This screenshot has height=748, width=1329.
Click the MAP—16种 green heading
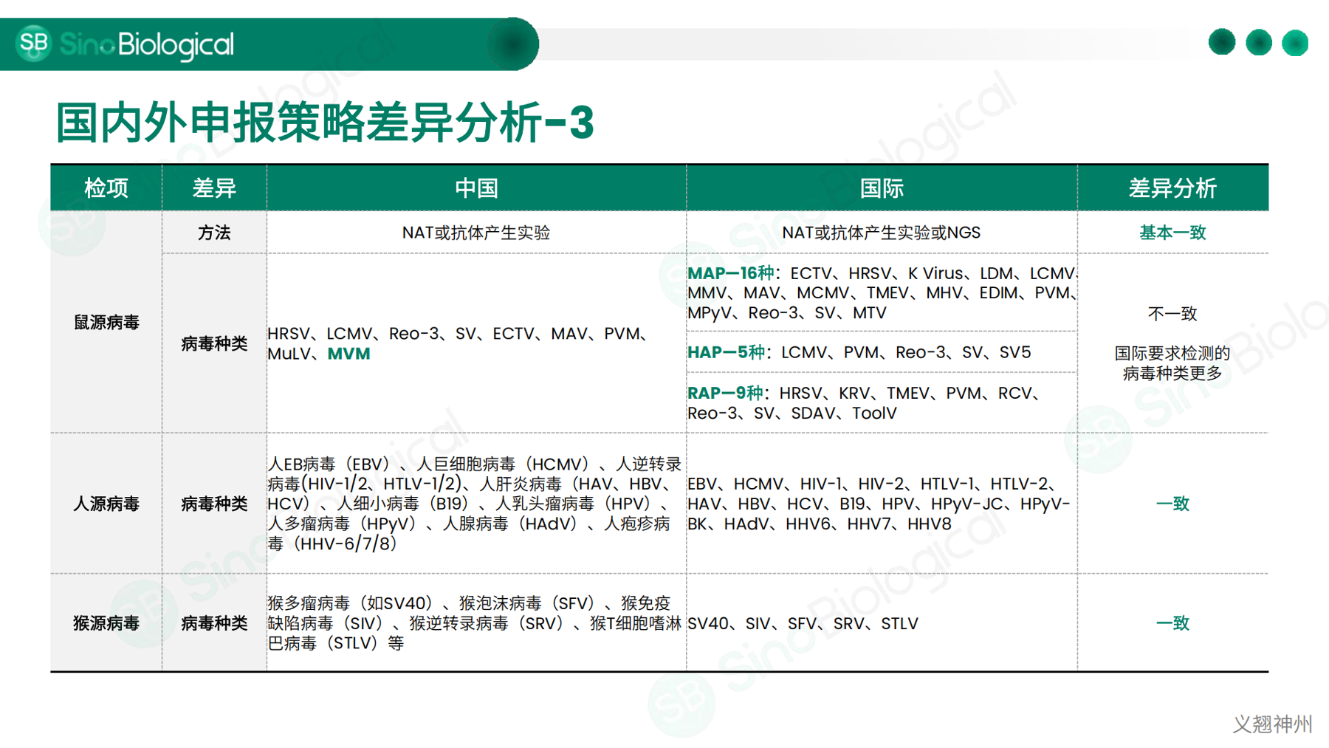[730, 273]
